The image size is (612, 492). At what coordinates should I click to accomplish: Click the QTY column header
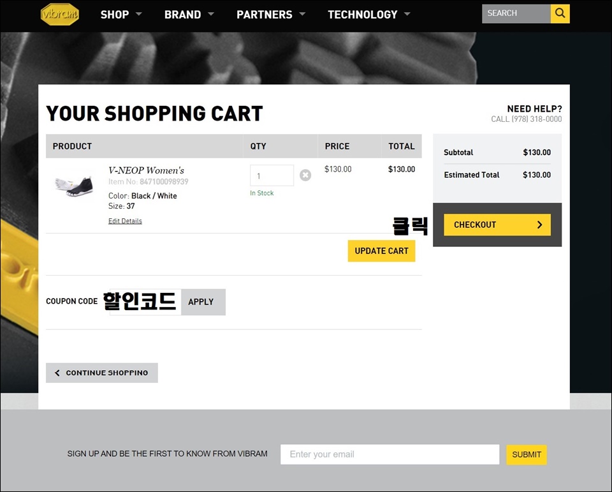tap(258, 146)
